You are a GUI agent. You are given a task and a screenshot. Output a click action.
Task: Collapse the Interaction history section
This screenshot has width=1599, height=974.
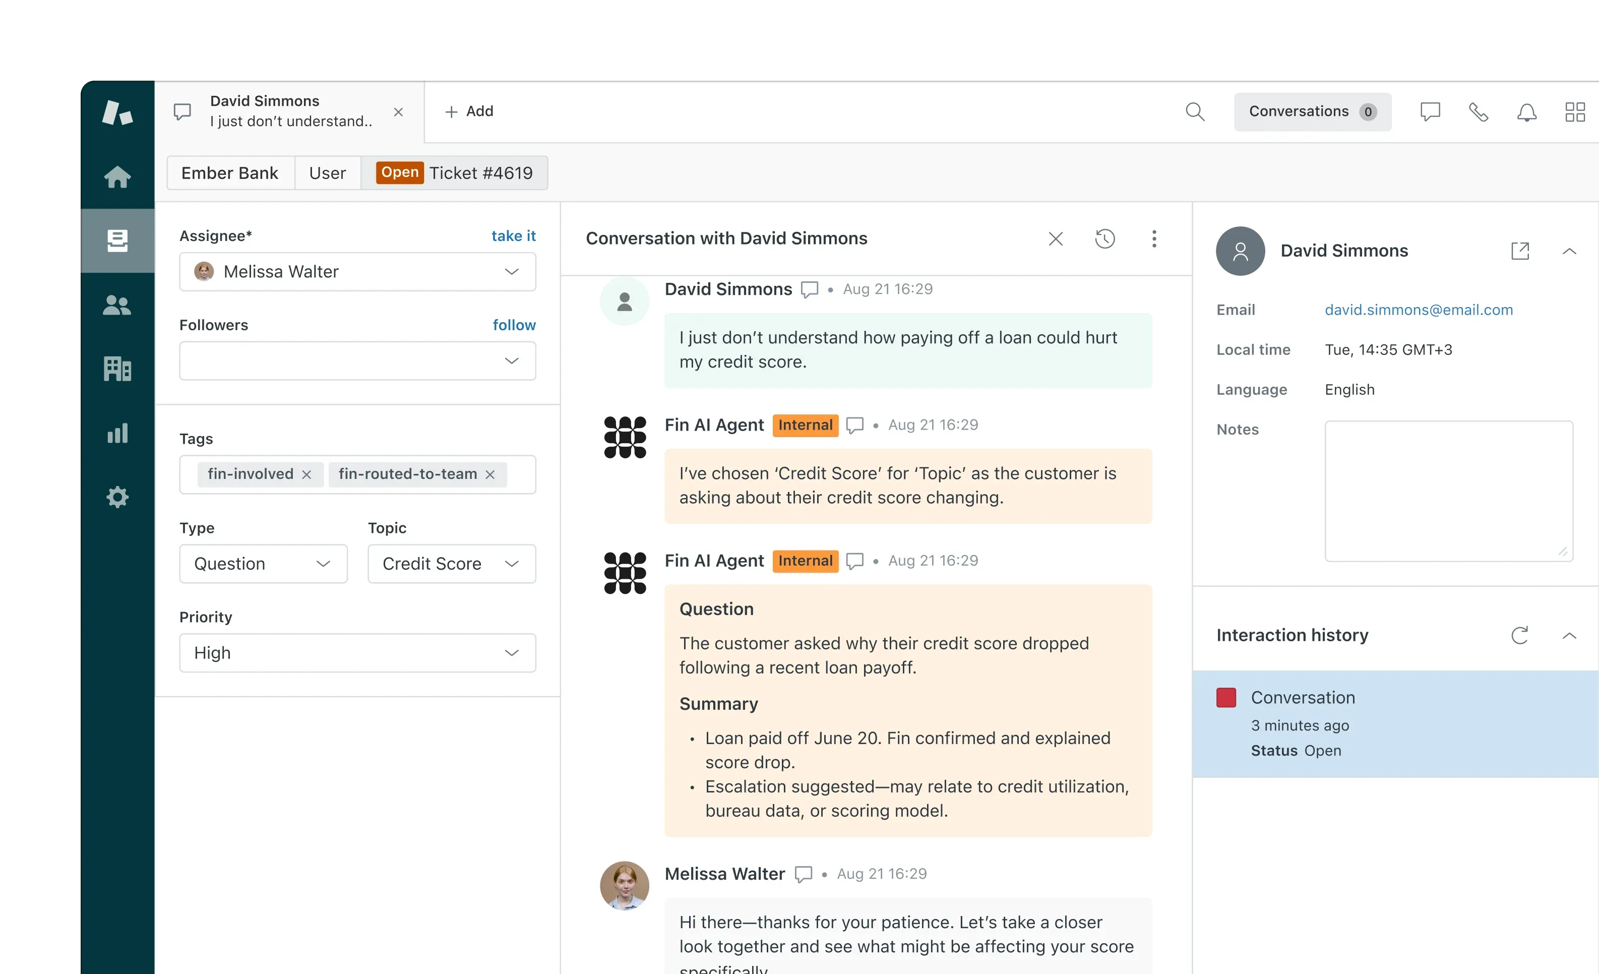pos(1569,635)
